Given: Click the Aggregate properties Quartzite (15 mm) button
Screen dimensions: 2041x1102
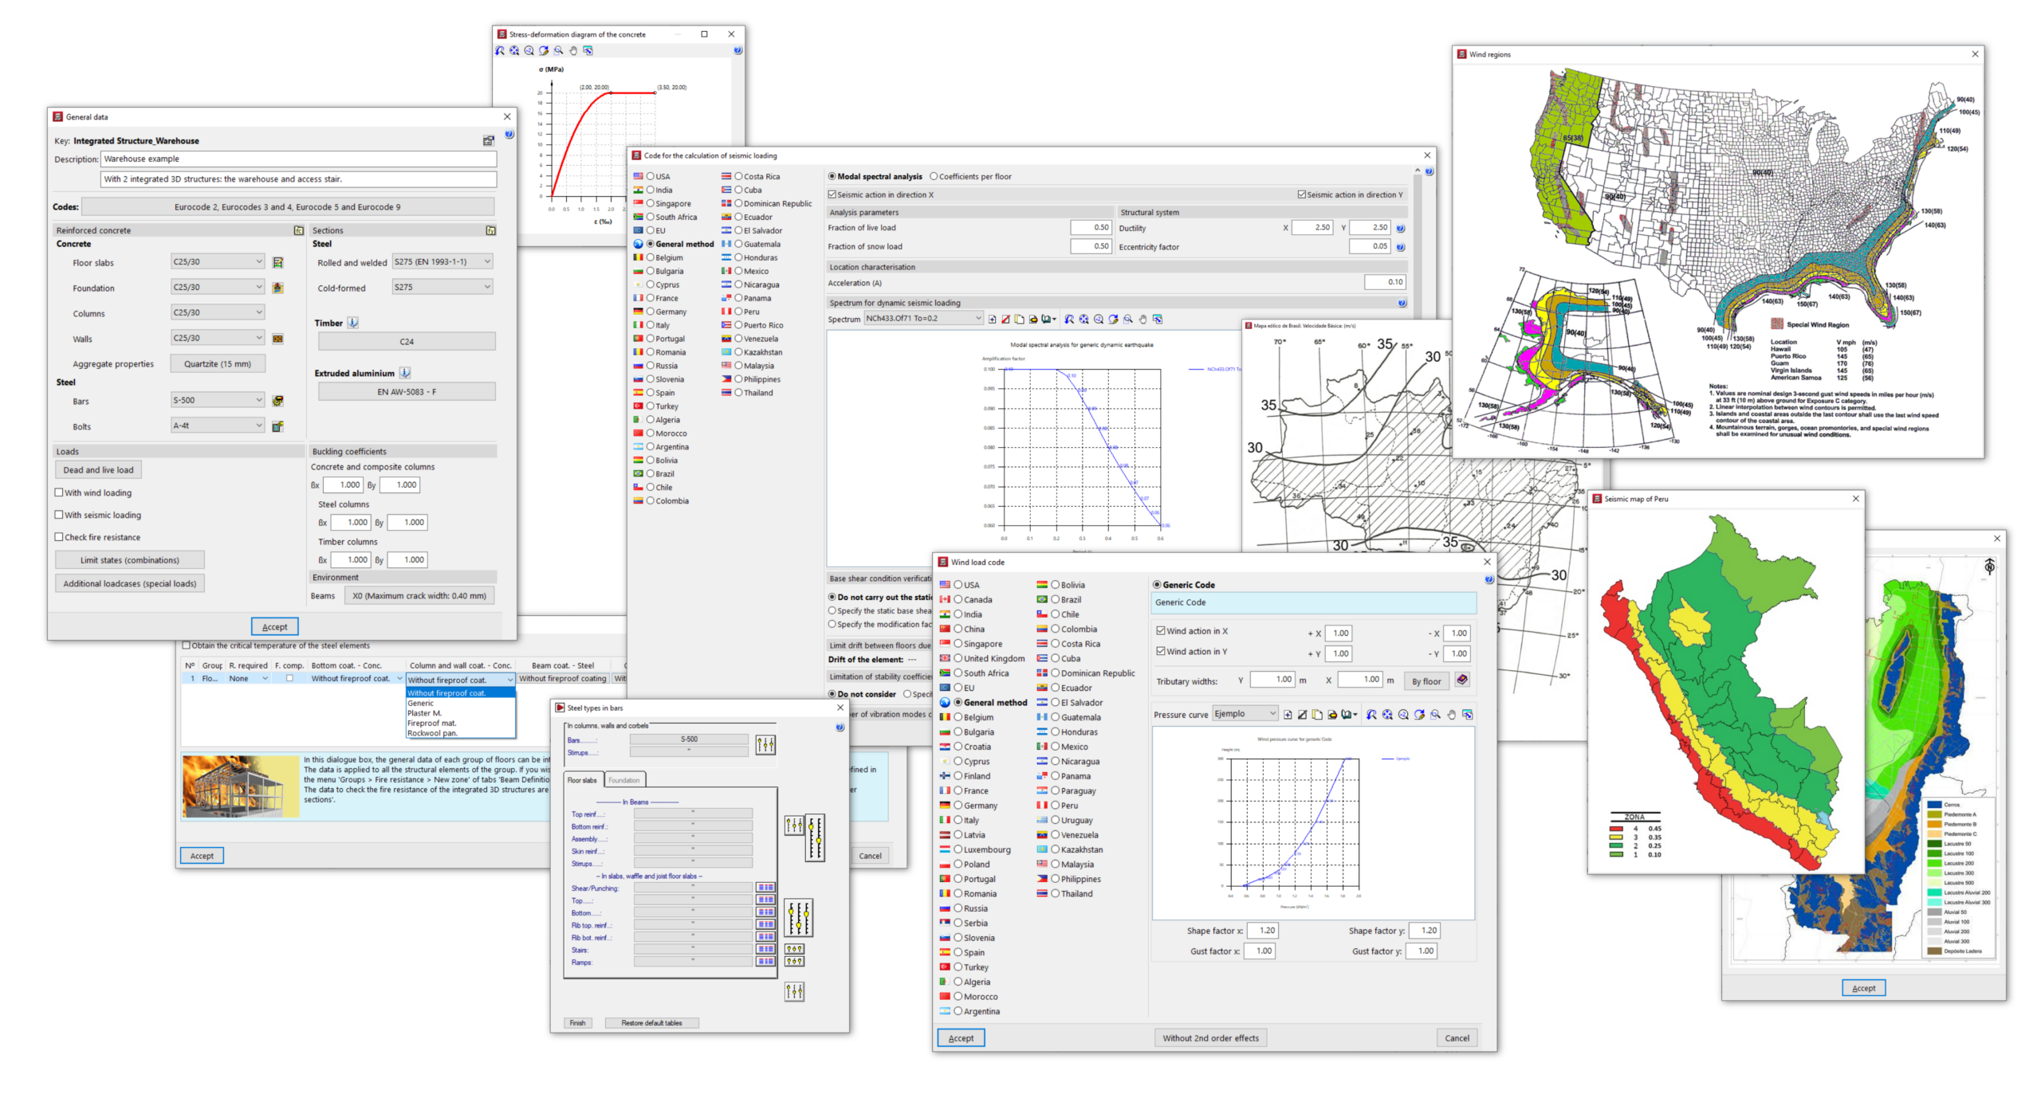Looking at the screenshot, I should (x=218, y=364).
